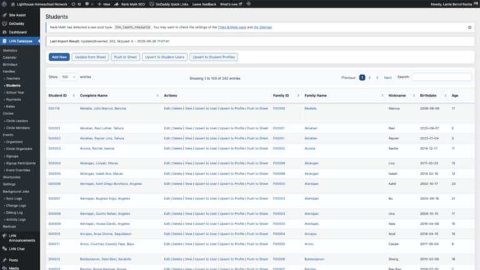
Task: Click Upsert to Profile for Ancajas row
Action: (x=232, y=234)
